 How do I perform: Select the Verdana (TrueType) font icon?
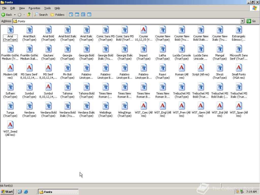29,106
